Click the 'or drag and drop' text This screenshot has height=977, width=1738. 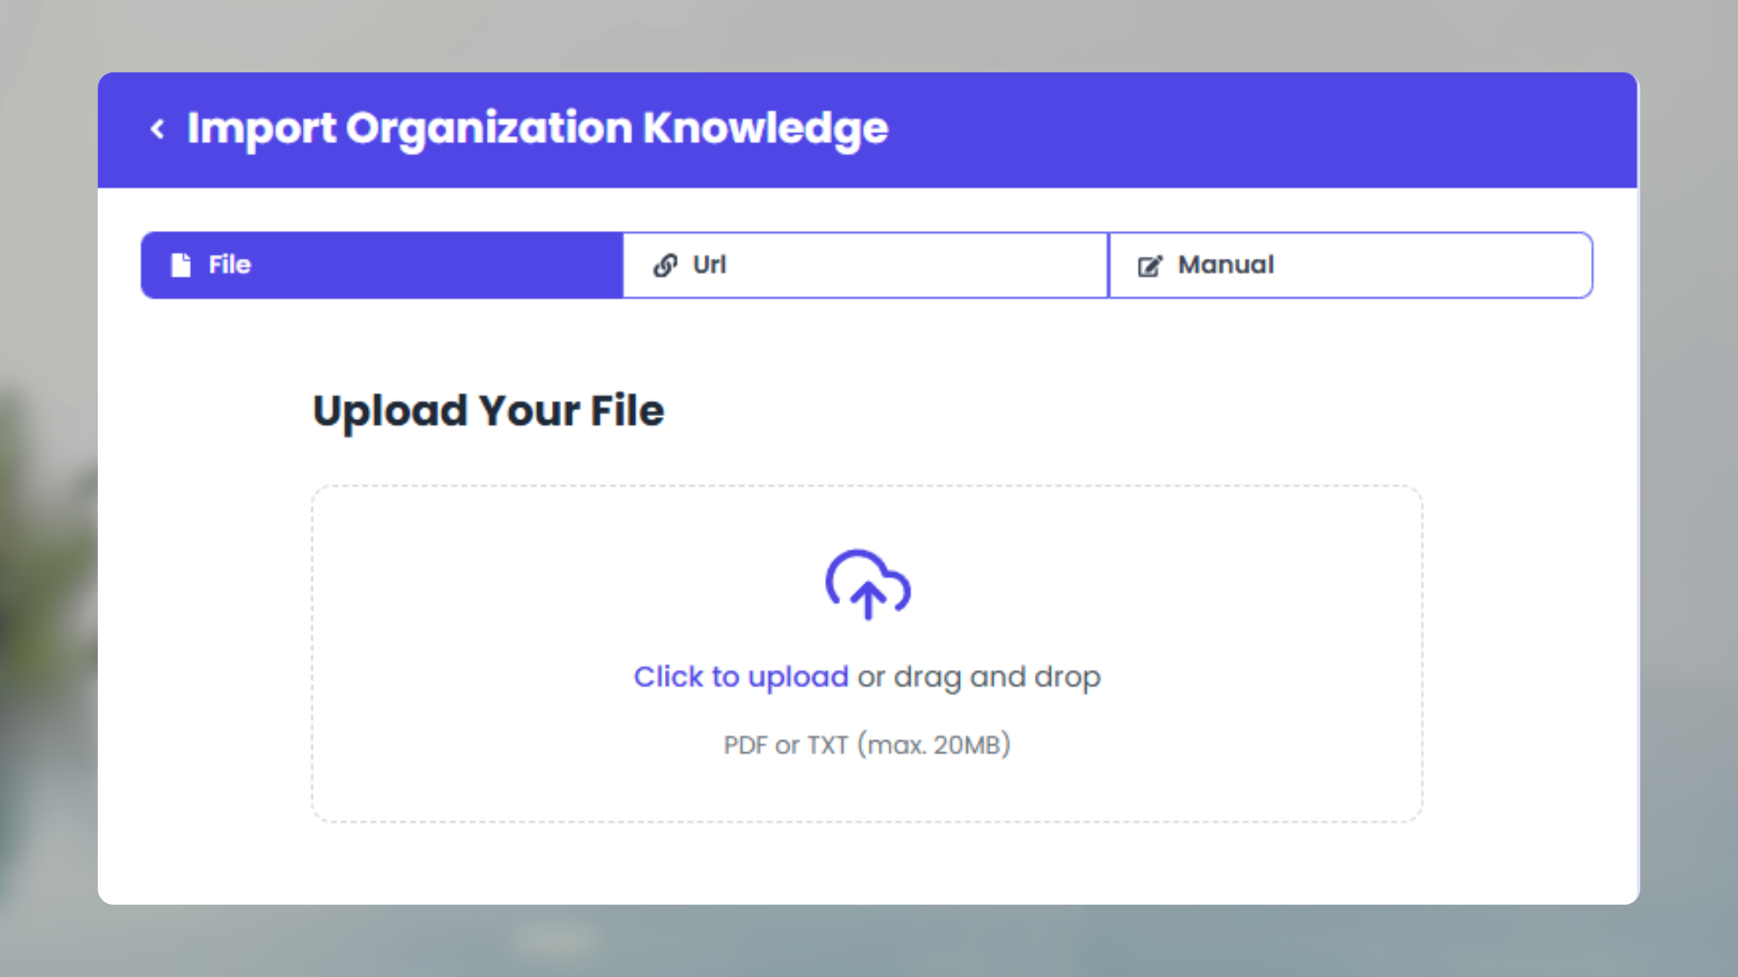[x=979, y=677]
